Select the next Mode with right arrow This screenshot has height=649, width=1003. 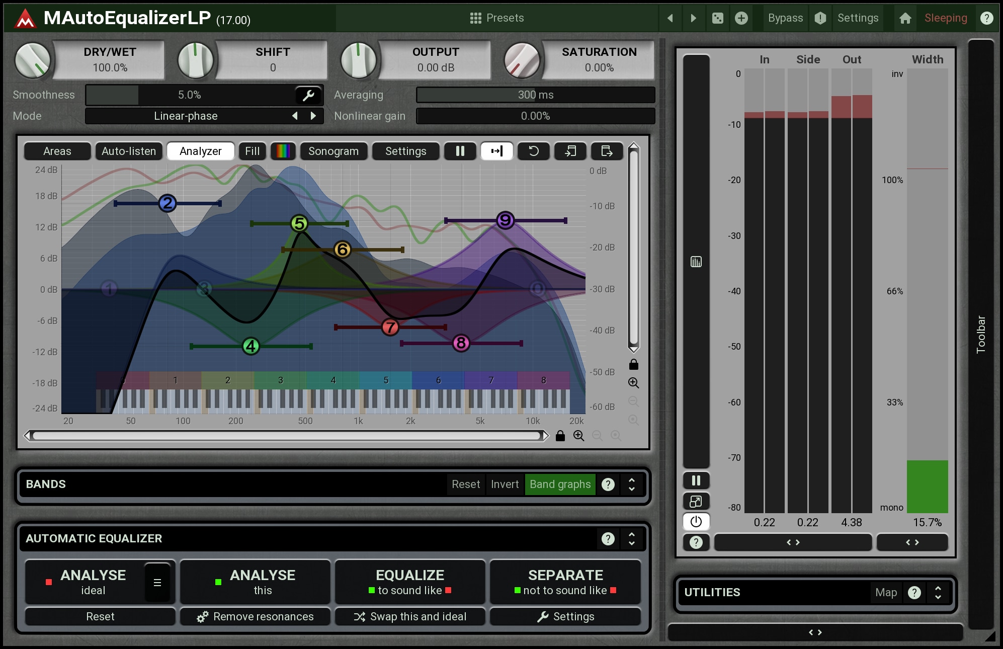[x=313, y=116]
